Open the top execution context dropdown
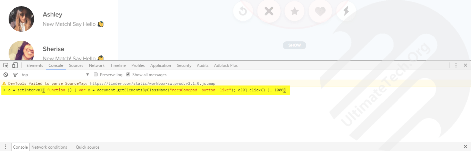 (x=55, y=75)
